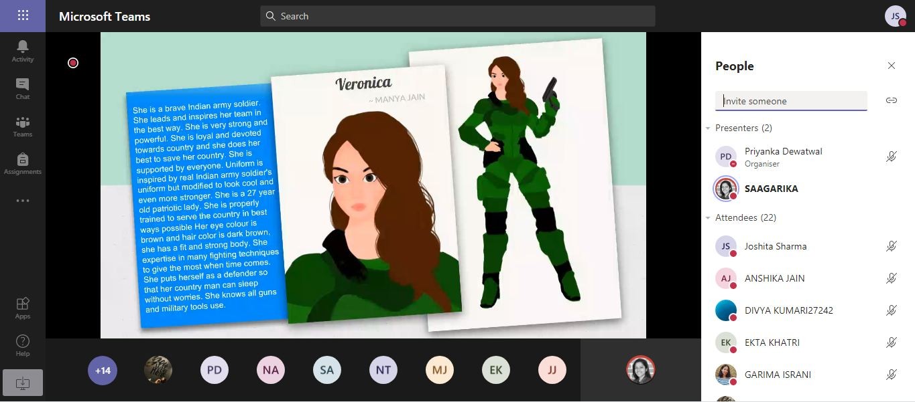The height and width of the screenshot is (402, 915).
Task: Select SAAGARIKA in the presenters list
Action: (x=771, y=189)
